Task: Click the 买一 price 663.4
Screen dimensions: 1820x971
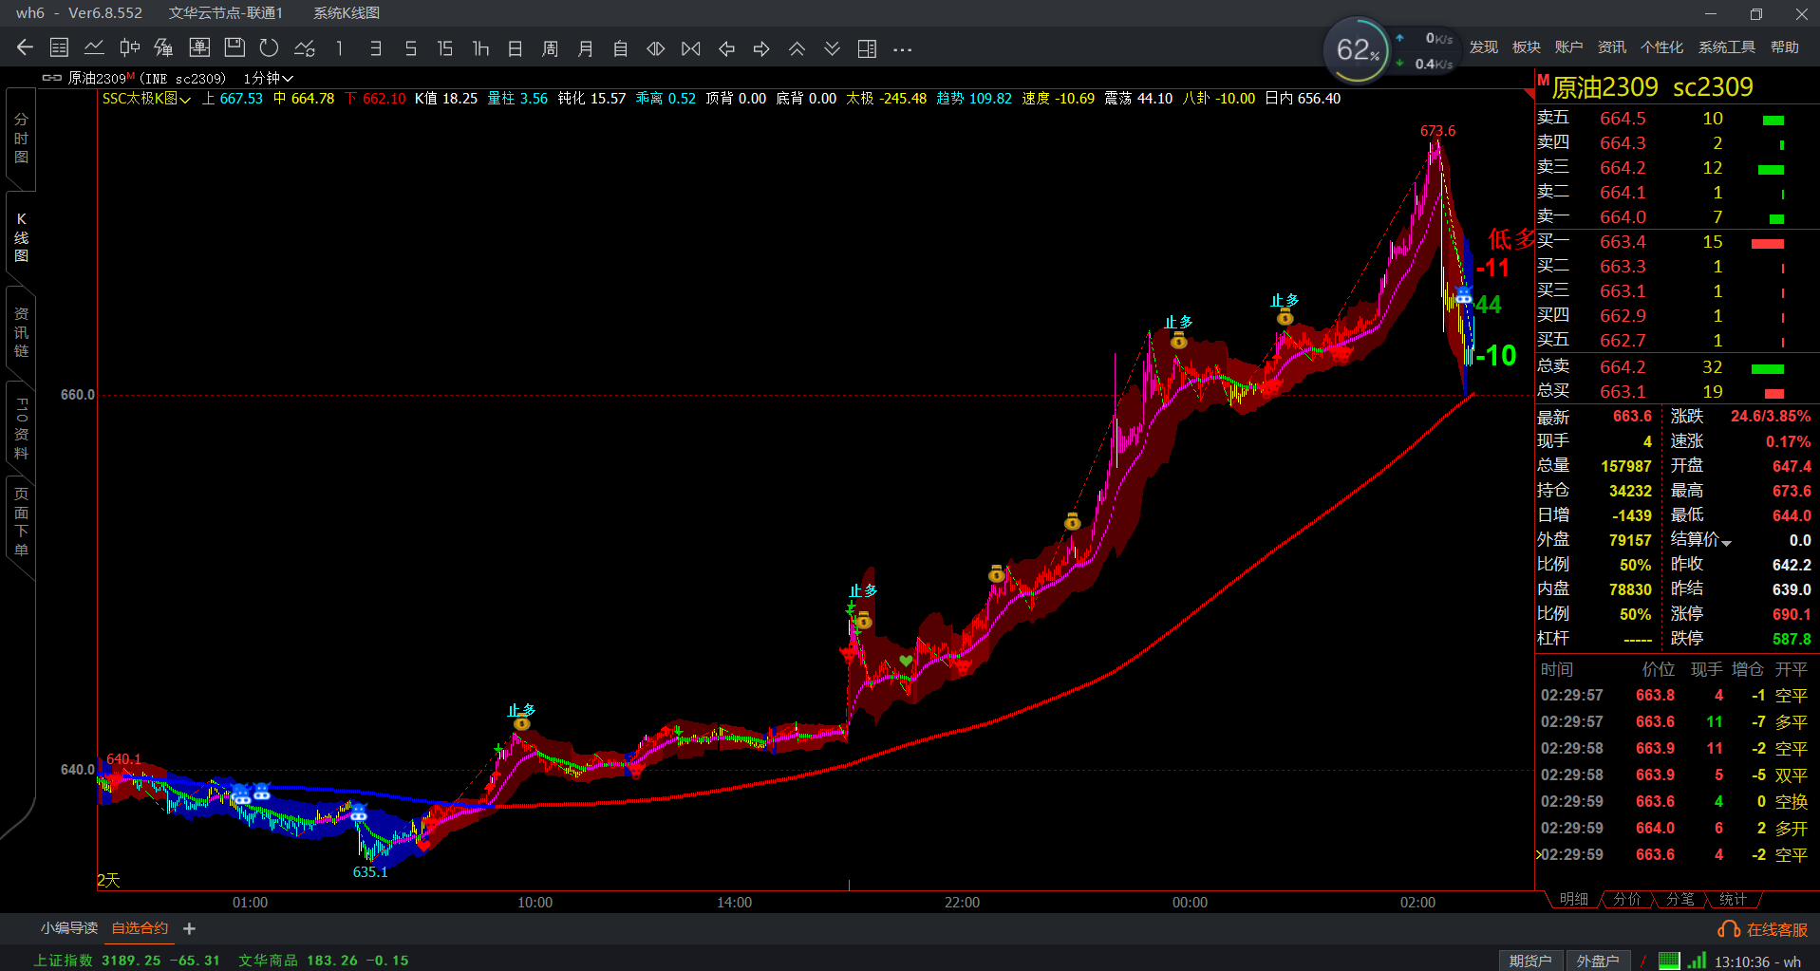Action: (1623, 242)
